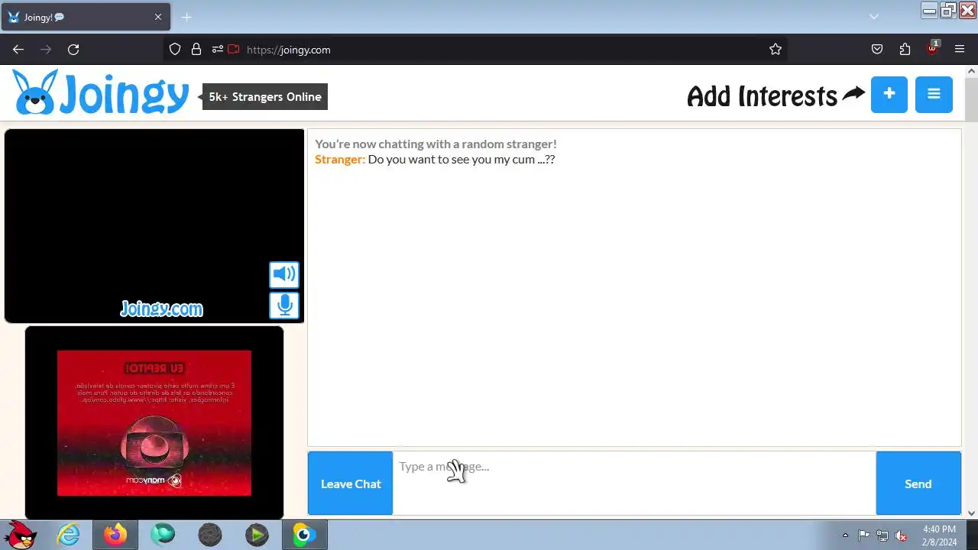Click the stranger's black video feed

coord(154,225)
